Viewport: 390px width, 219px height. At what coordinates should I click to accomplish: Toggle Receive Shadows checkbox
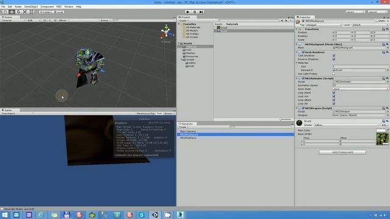pyautogui.click(x=334, y=59)
